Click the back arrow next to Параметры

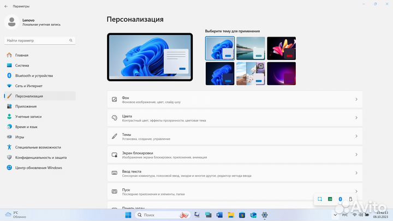[7, 5]
